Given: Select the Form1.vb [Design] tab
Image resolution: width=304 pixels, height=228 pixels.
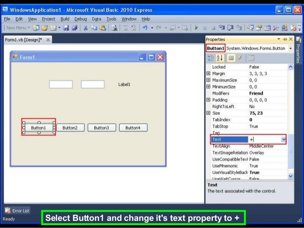Looking at the screenshot, I should pyautogui.click(x=23, y=40).
